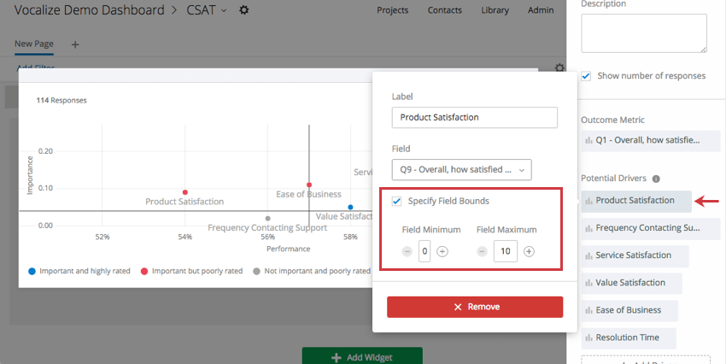Open the Field dropdown for Q9
The height and width of the screenshot is (364, 726).
[x=461, y=169]
